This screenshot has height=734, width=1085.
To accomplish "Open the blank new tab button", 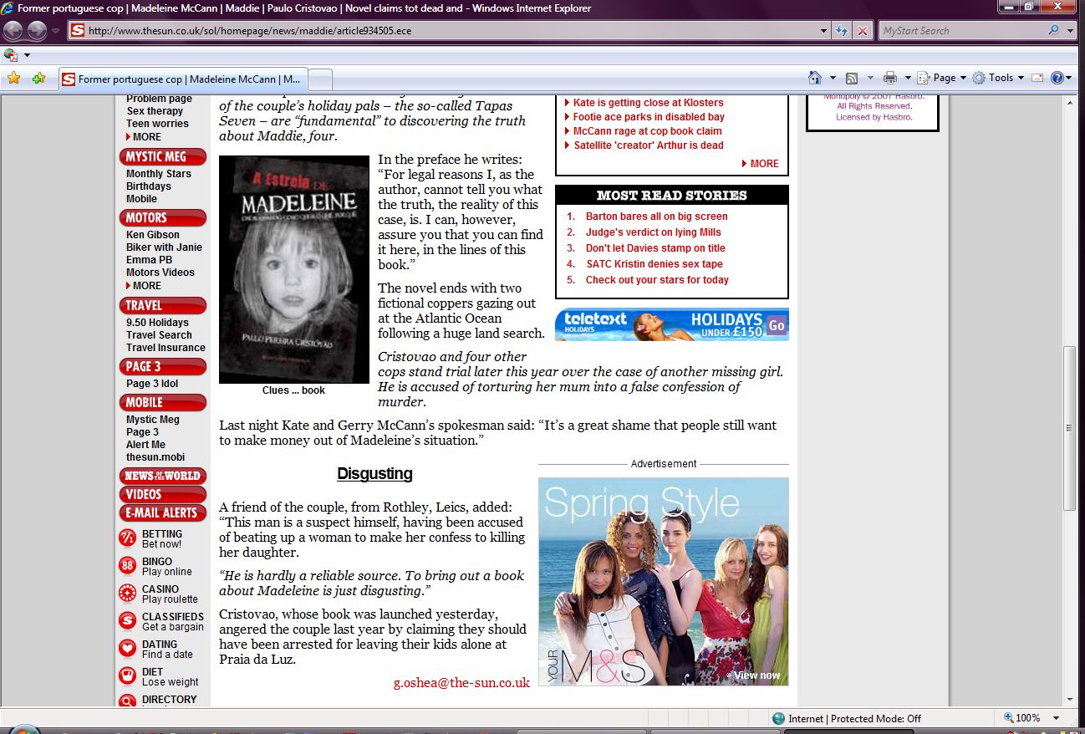I will (x=321, y=79).
